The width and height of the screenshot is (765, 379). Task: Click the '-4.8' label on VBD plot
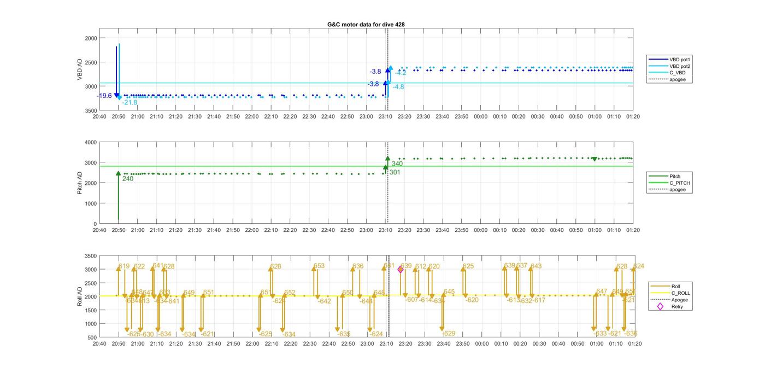[398, 87]
